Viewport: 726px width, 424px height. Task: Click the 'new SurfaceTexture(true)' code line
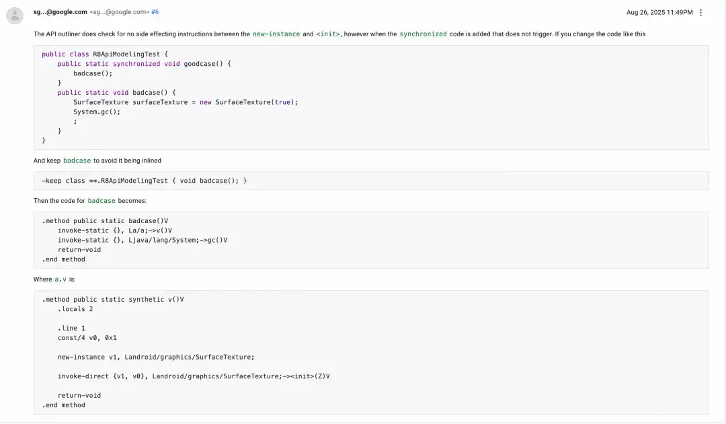coord(185,102)
